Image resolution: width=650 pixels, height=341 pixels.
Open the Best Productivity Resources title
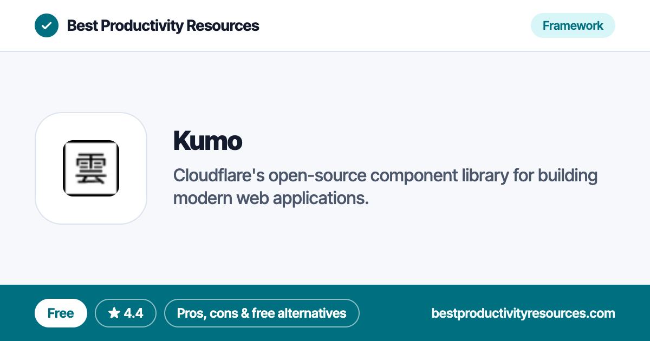pyautogui.click(x=162, y=25)
